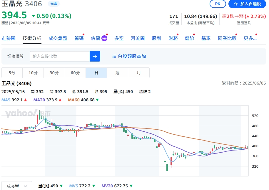Select the 60分 interval

(x=75, y=73)
